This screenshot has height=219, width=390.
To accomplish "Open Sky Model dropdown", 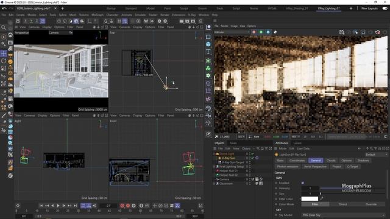I will click(343, 215).
